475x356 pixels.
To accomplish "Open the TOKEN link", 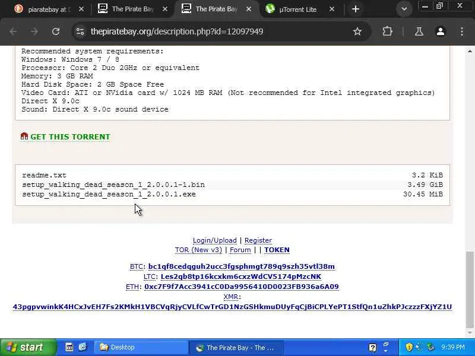I will pos(277,250).
